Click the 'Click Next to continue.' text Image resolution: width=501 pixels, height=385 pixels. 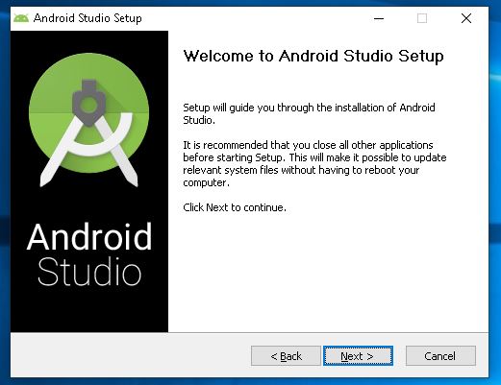[235, 207]
